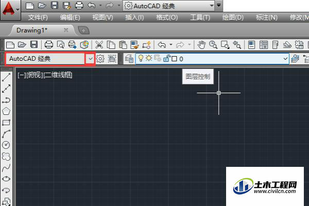This screenshot has height=206, width=309.
Task: Open Plot Preview from the standard toolbar
Action: pos(60,45)
